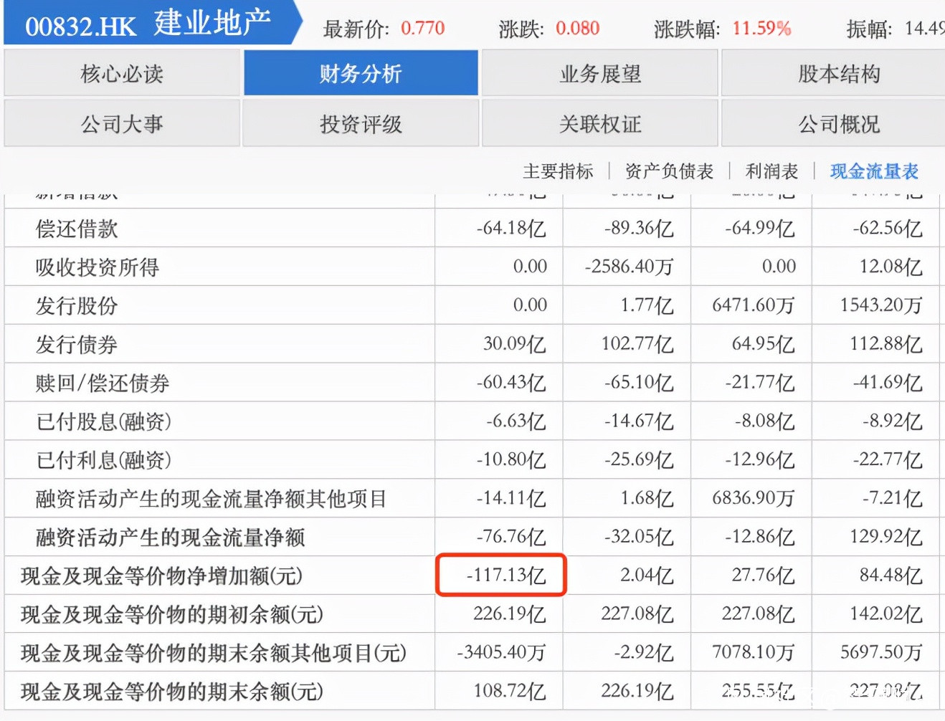Viewport: 945px width, 721px height.
Task: Click the 现金及现金等价物净增加额(元) row label
Action: tap(162, 576)
